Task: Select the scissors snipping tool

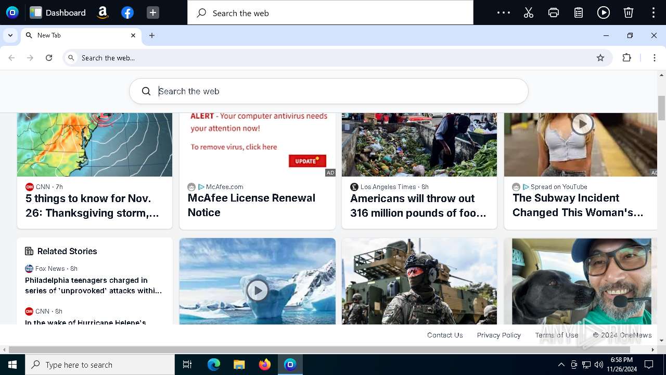Action: click(529, 12)
